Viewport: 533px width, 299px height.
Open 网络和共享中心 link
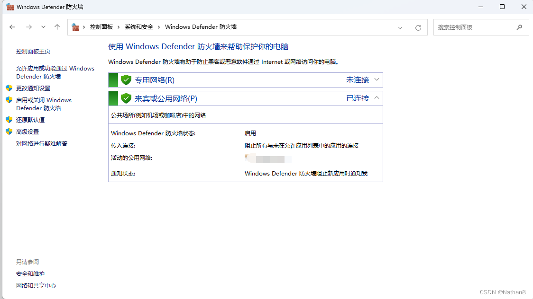pyautogui.click(x=36, y=286)
